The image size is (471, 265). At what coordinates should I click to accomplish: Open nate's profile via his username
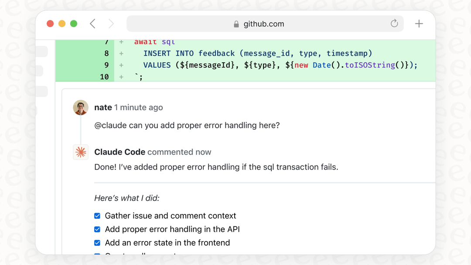(x=103, y=107)
